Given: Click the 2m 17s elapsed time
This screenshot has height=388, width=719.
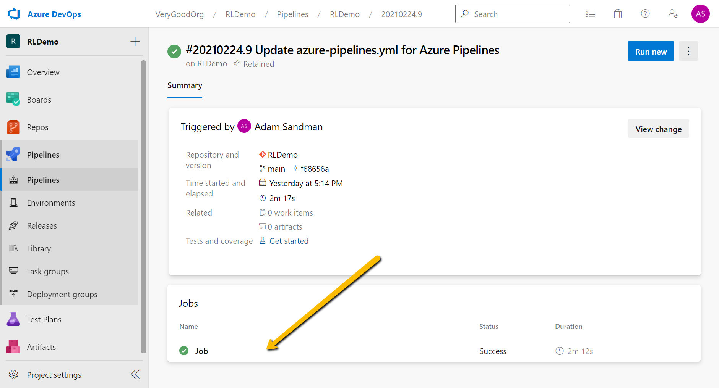Looking at the screenshot, I should click(x=282, y=198).
